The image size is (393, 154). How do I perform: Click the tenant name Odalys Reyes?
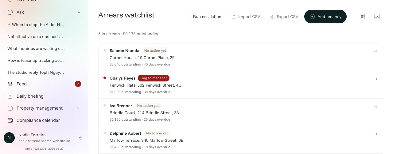pyautogui.click(x=123, y=78)
